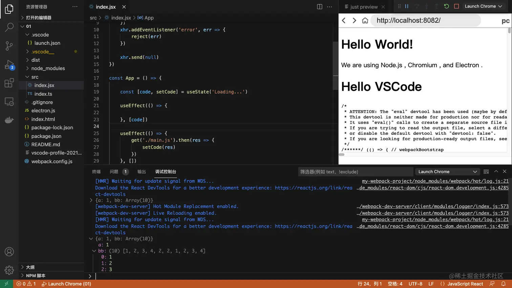Collapse the 01 root folder
Viewport: 512px width, 288px height.
[51, 26]
